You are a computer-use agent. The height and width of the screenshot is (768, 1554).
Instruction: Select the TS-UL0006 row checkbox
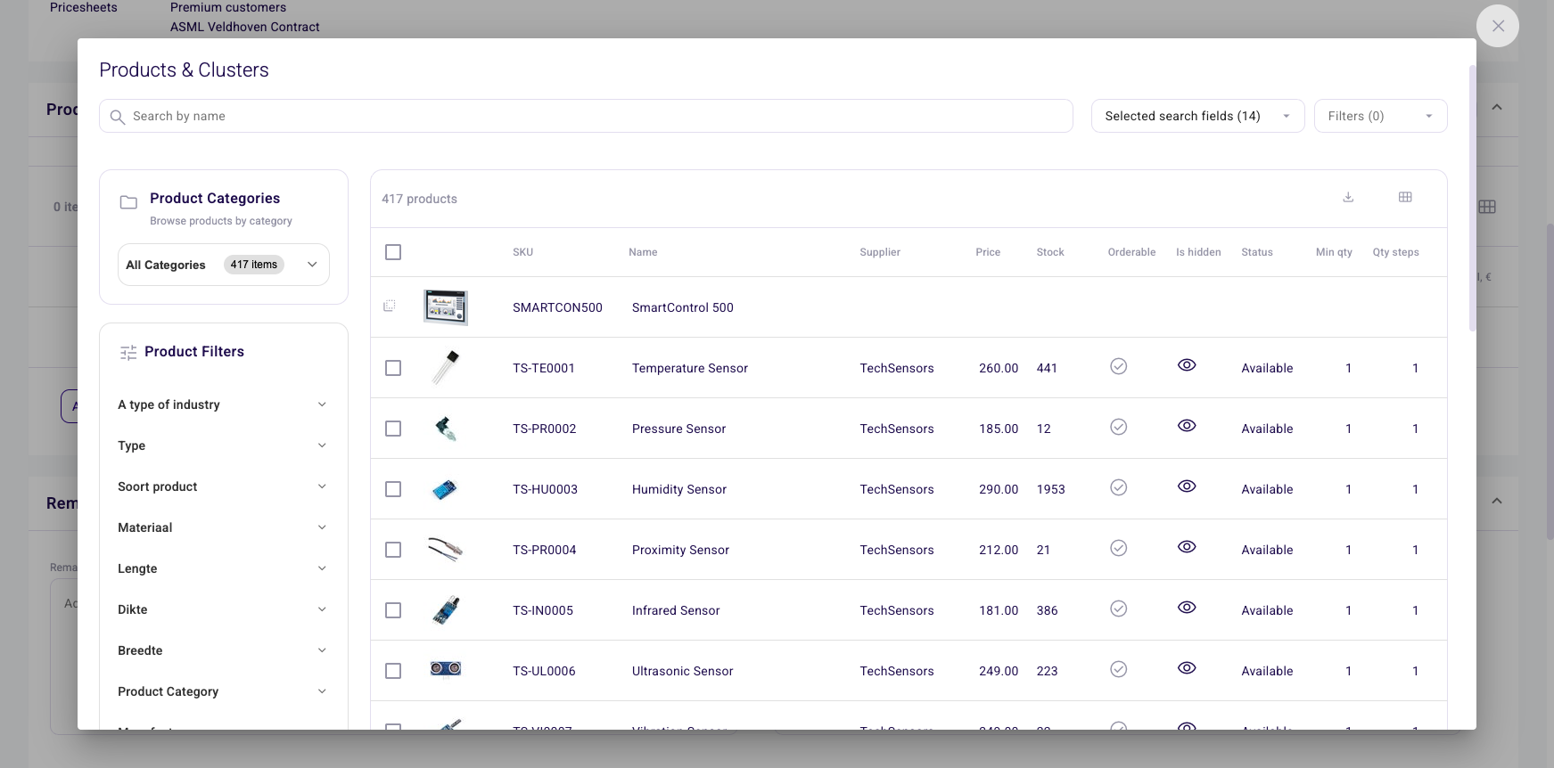(x=393, y=671)
